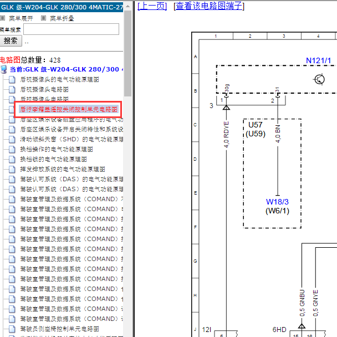Select highlighted 后行李箱盖遥控关闭控制单元电路图 entry
The width and height of the screenshot is (337, 337).
[68, 109]
